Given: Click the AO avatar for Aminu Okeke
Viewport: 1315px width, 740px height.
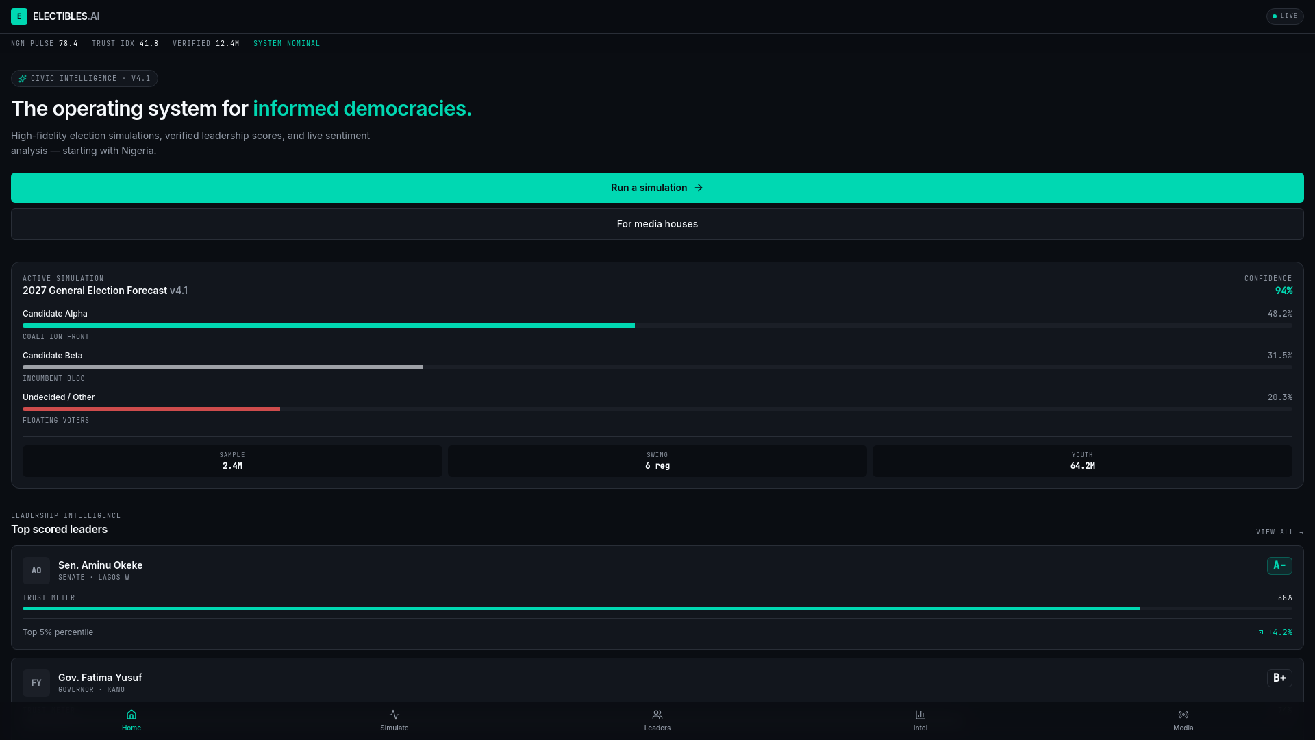Looking at the screenshot, I should 36,571.
